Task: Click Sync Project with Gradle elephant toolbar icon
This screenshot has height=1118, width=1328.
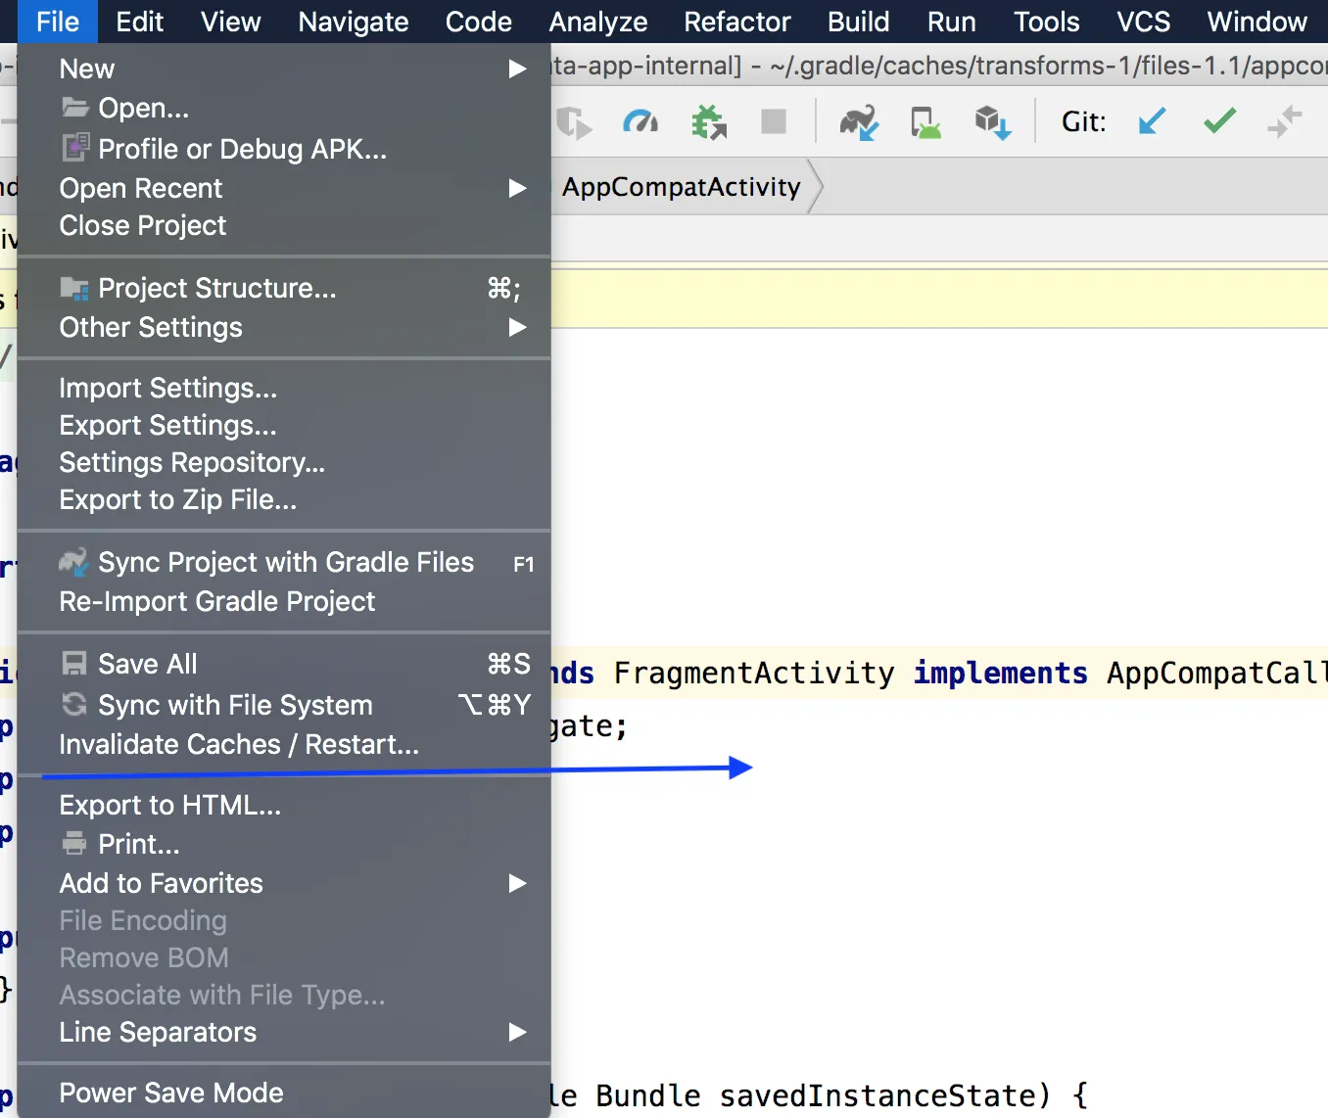Action: coord(859,122)
